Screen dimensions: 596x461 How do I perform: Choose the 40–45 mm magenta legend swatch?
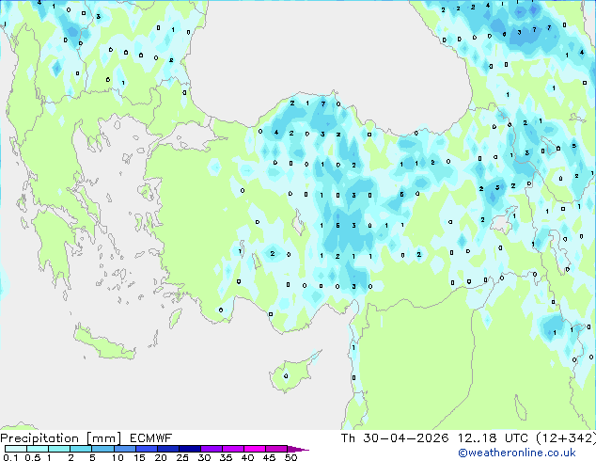pyautogui.click(x=255, y=449)
